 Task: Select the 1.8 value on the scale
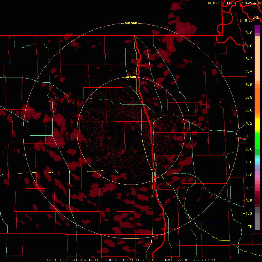(249, 162)
